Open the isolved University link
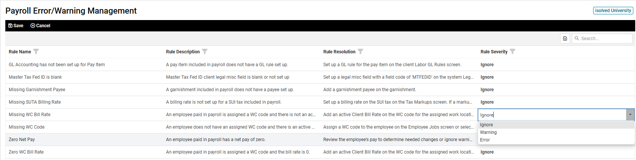The image size is (636, 160). pos(613,11)
